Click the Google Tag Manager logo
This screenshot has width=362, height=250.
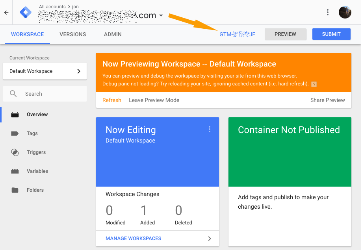pos(26,13)
